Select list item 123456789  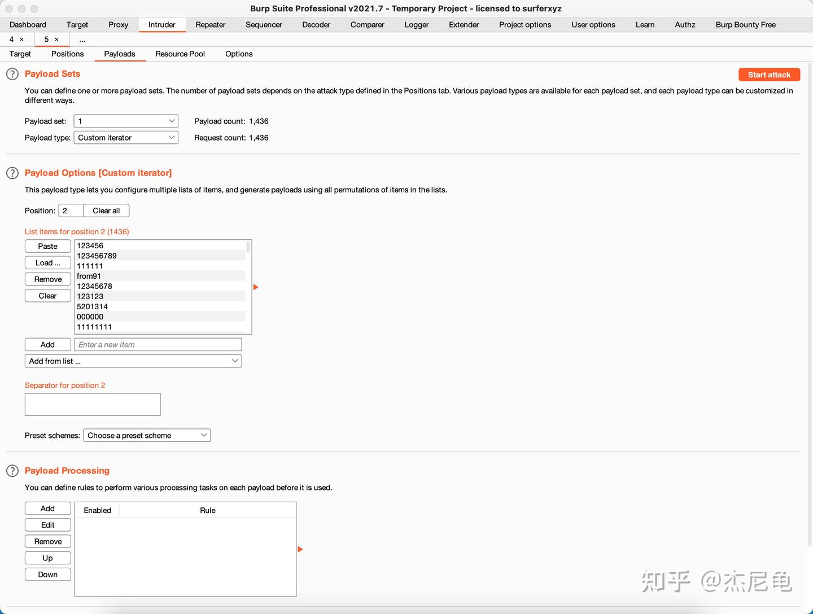(x=160, y=256)
